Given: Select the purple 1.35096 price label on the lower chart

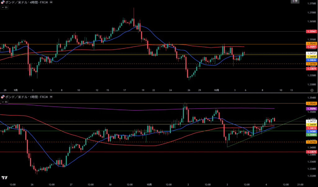Looking at the screenshot, I should (x=311, y=109).
